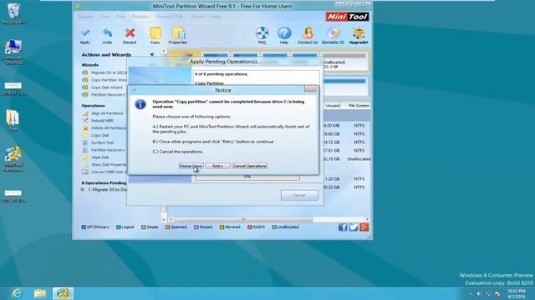Click the MiniTool logo
The height and width of the screenshot is (300, 535).
tap(348, 17)
